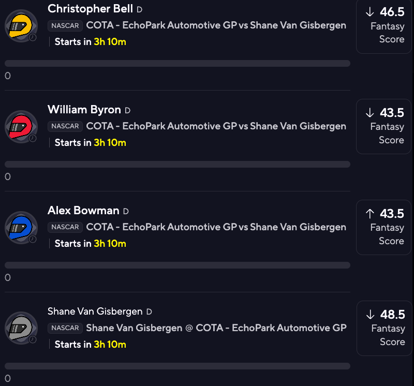
Task: Click William Byron's red helmet icon
Action: pyautogui.click(x=21, y=126)
